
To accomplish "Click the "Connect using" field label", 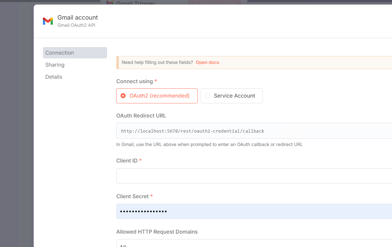I will 135,81.
